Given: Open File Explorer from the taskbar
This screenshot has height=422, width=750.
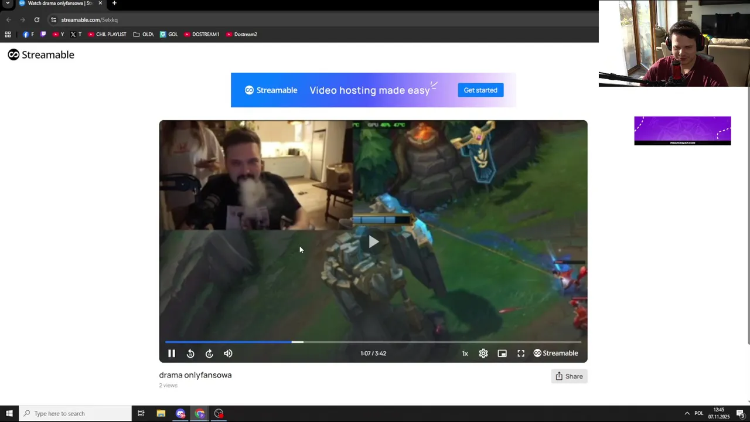Looking at the screenshot, I should coord(161,414).
